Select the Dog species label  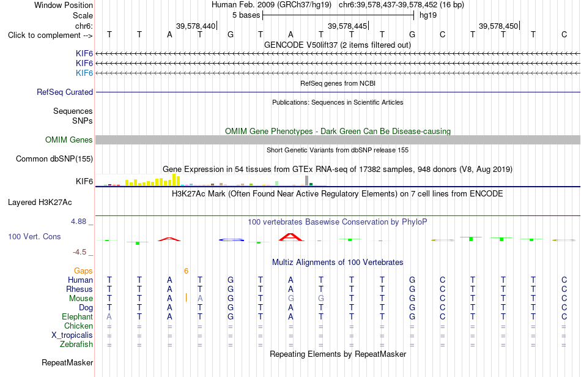click(x=86, y=308)
